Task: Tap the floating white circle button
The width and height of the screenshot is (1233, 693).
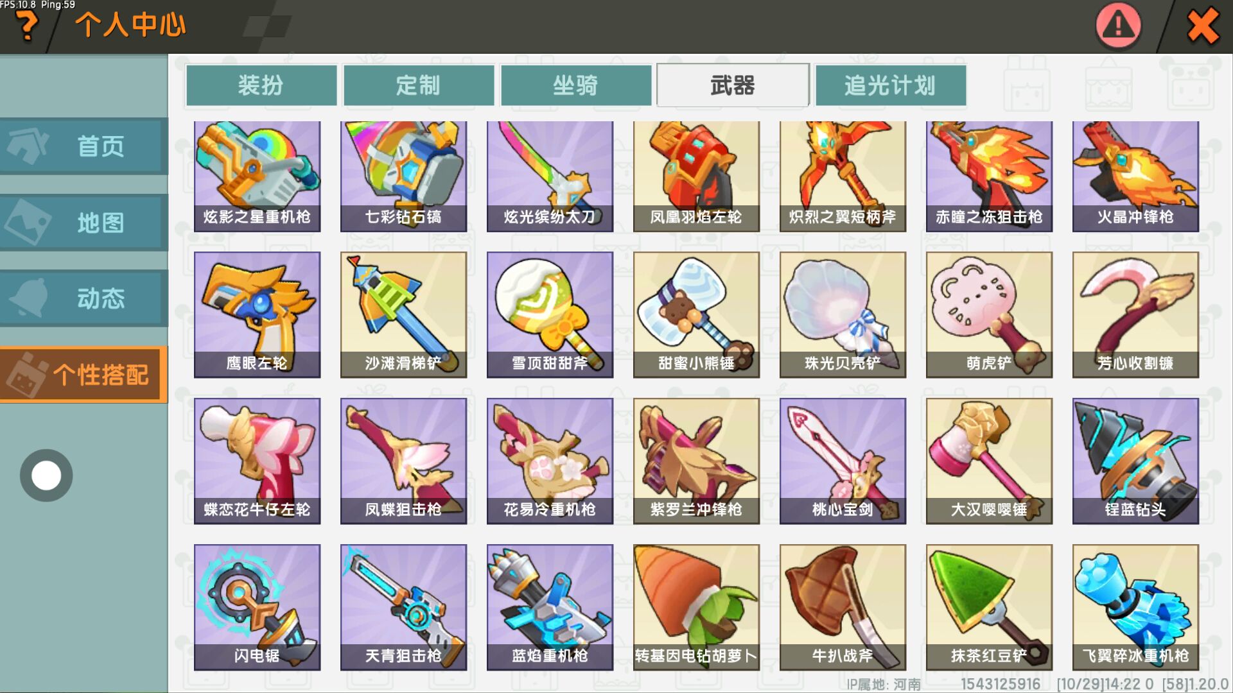Action: tap(46, 475)
